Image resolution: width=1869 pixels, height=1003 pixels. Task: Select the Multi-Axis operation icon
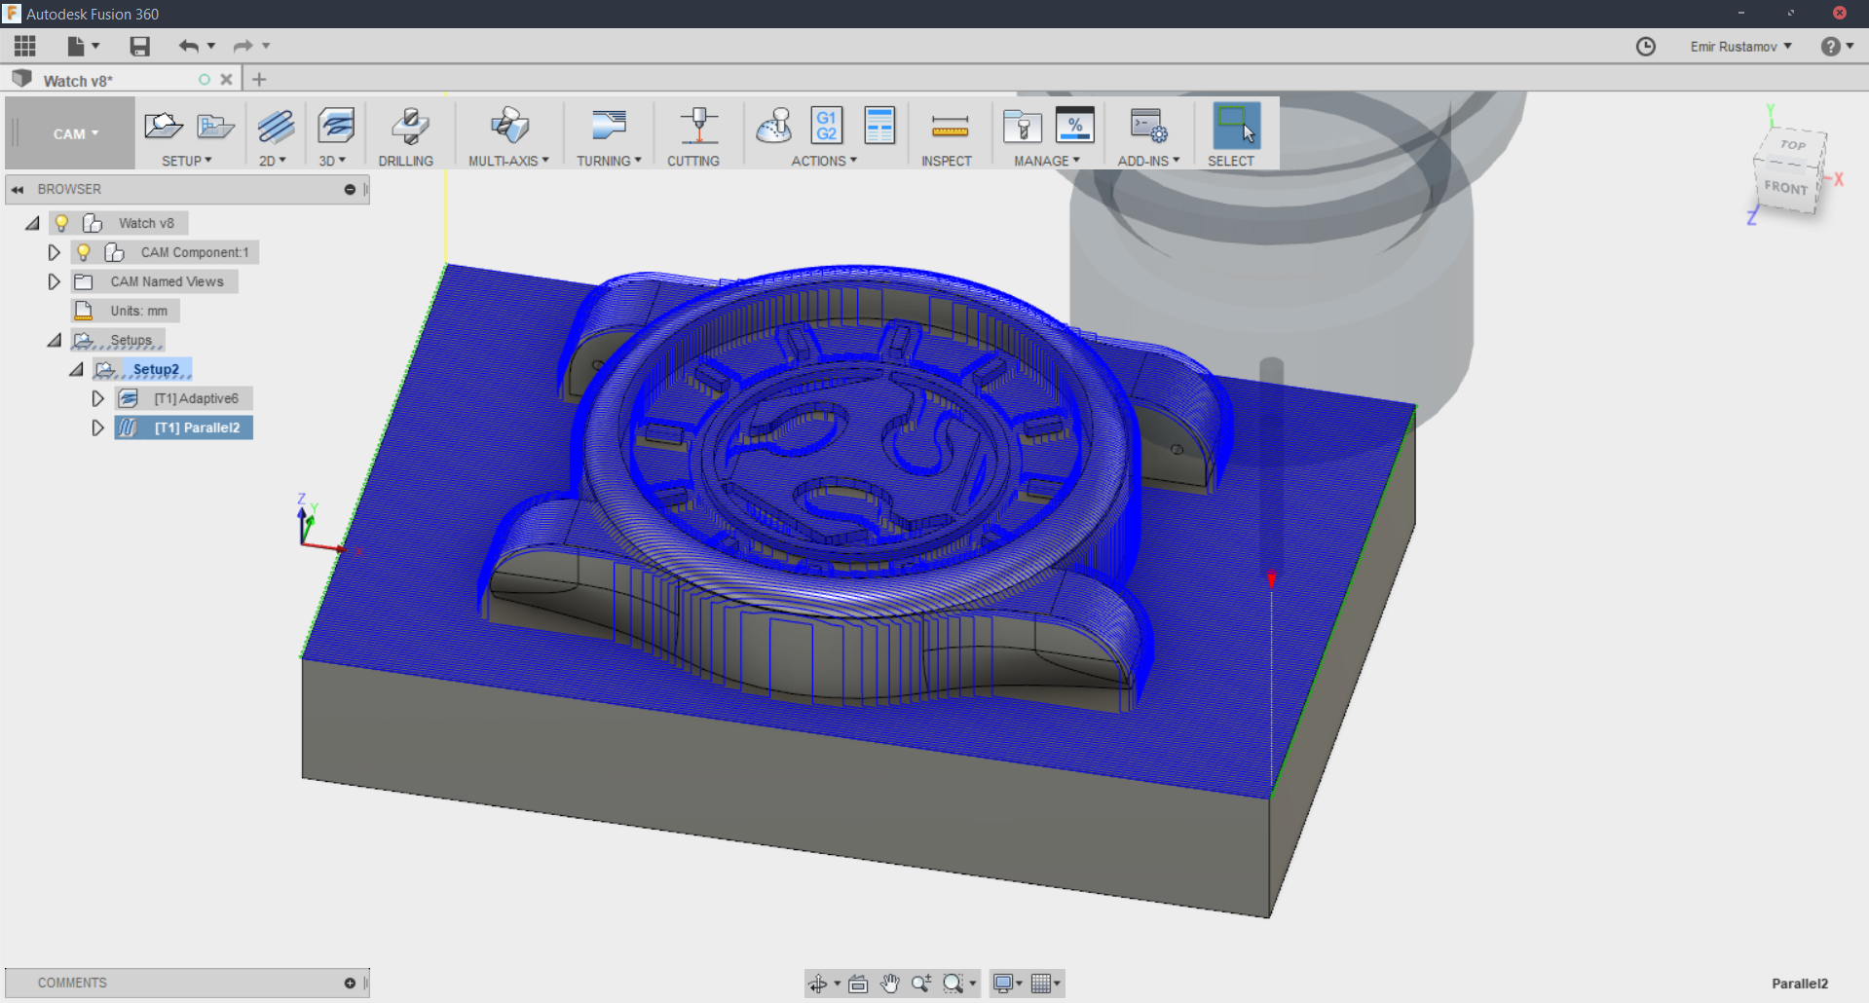pos(509,126)
